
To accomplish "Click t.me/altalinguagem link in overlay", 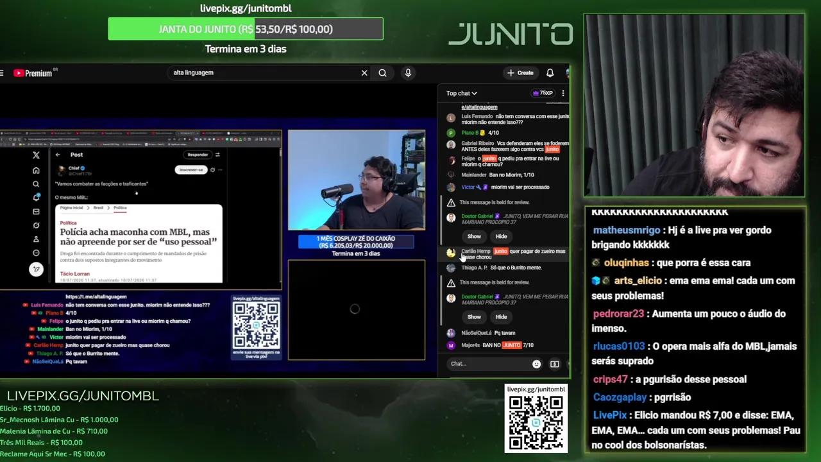I will pos(96,297).
